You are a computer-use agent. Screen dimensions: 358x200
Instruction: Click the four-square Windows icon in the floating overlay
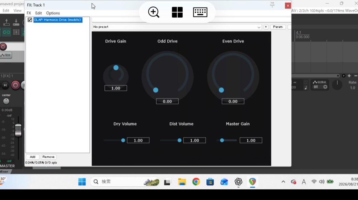coord(177,12)
